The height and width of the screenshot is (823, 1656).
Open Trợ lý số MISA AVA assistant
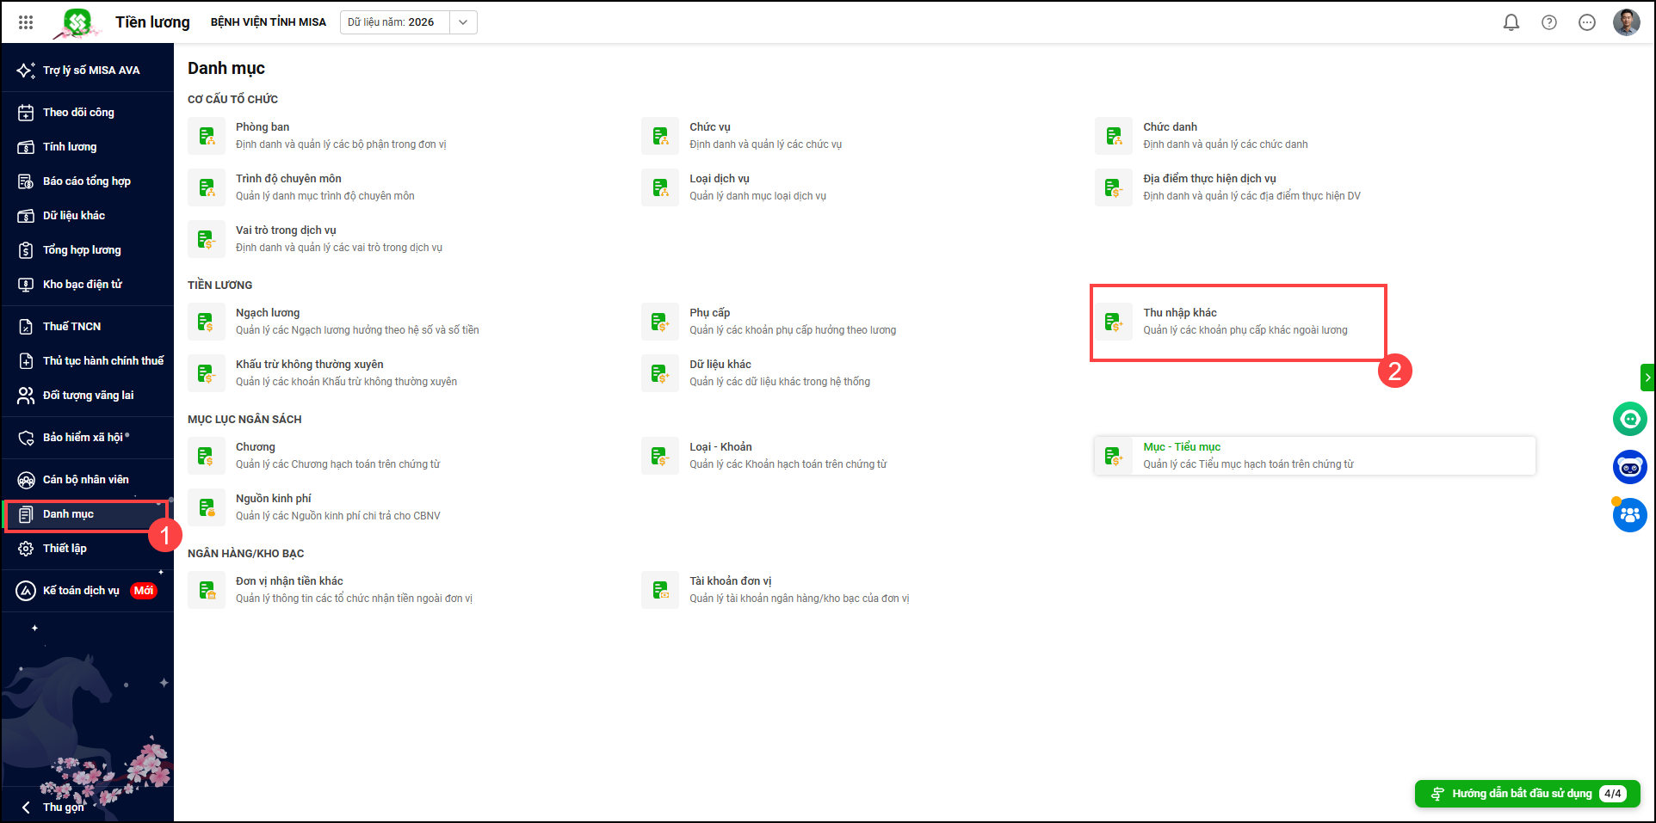tap(90, 71)
